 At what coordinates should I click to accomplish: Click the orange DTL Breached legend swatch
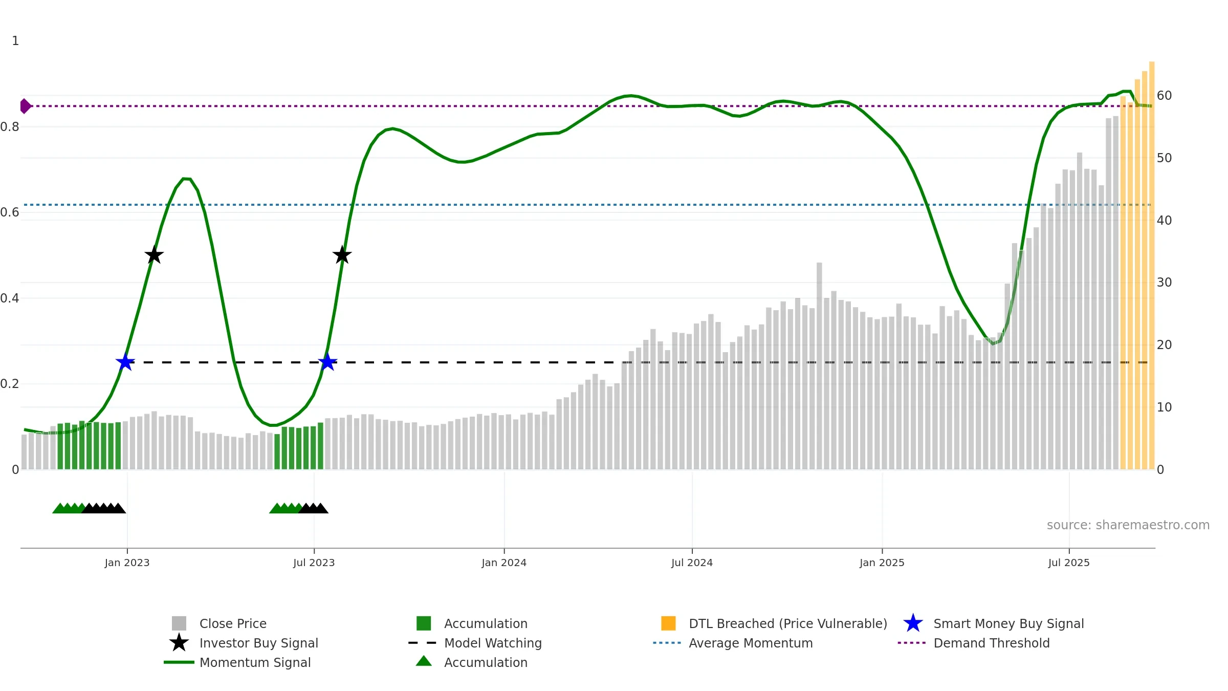668,623
